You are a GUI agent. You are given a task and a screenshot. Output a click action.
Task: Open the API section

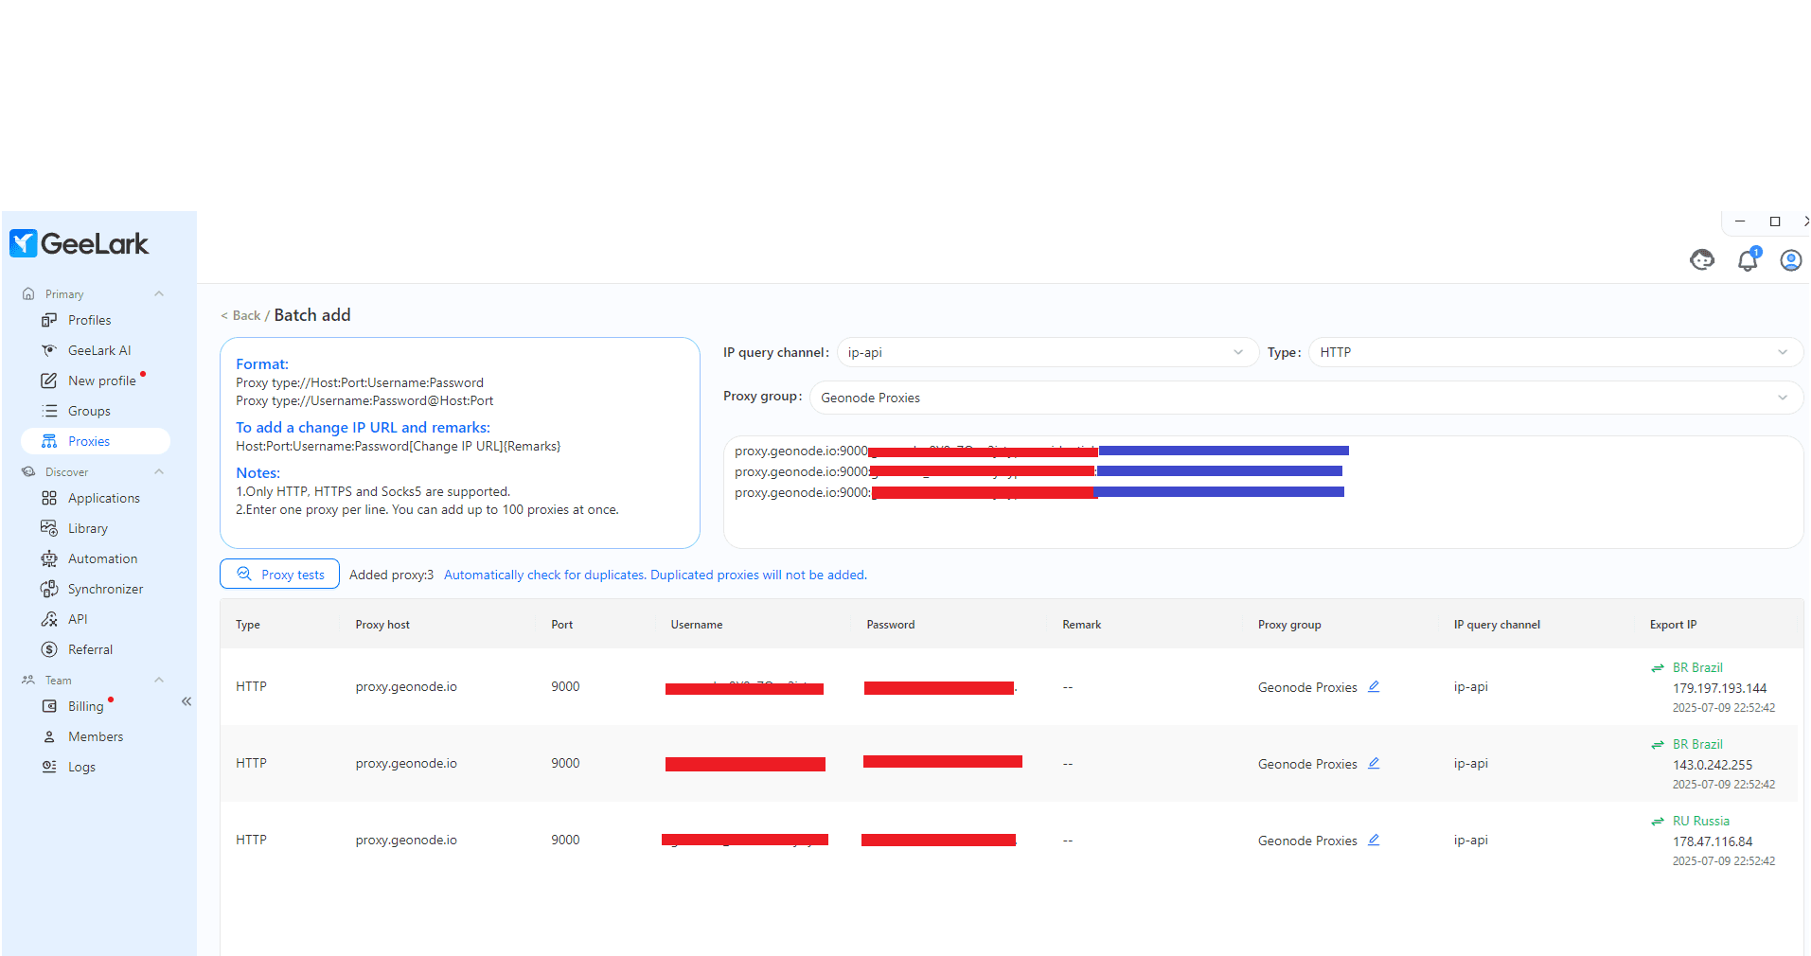click(x=76, y=619)
